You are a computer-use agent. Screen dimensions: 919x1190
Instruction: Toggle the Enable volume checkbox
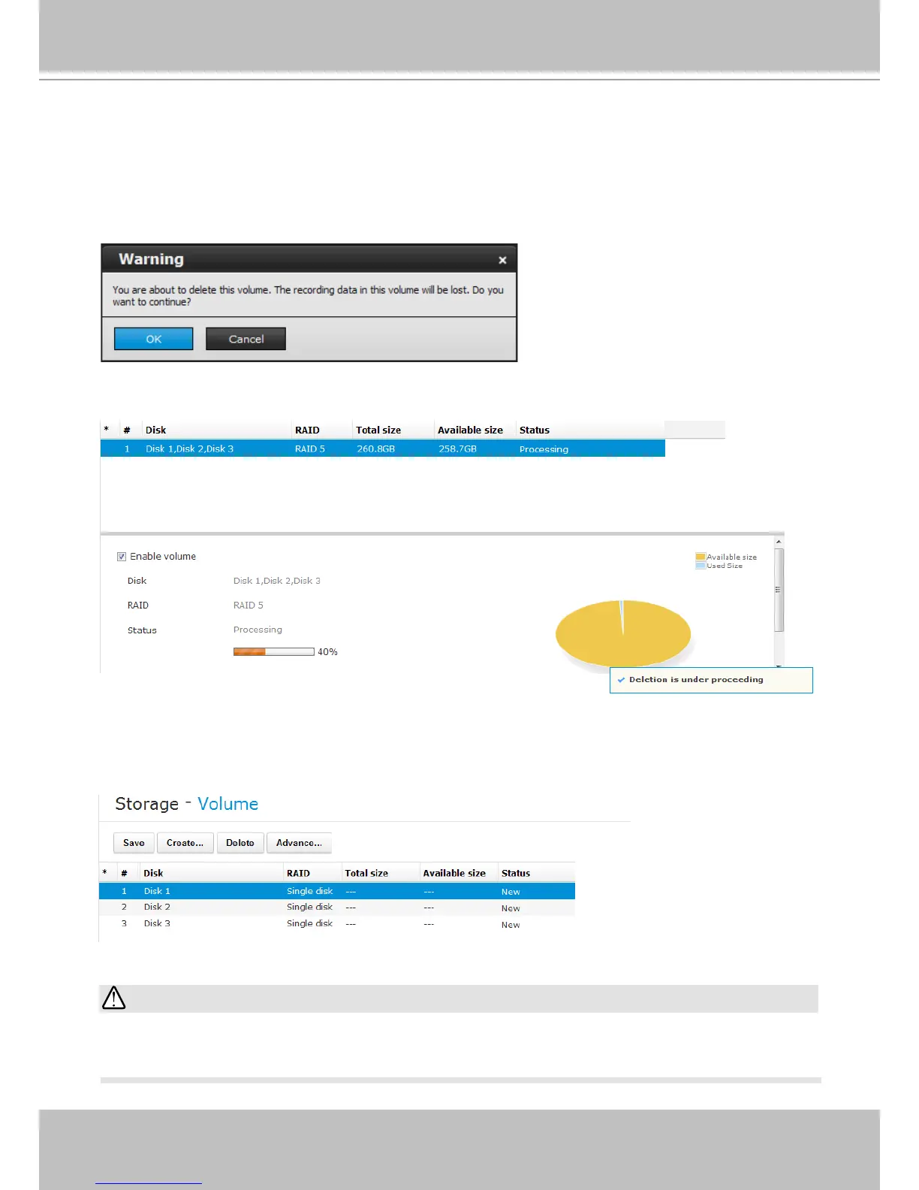point(122,557)
